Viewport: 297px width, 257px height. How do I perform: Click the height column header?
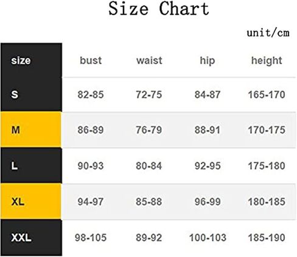coord(267,61)
